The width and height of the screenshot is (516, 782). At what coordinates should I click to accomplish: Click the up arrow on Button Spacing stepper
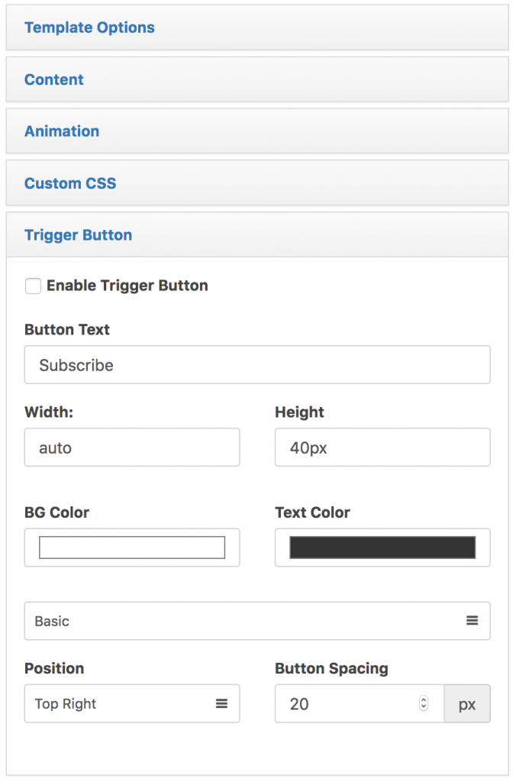point(424,700)
